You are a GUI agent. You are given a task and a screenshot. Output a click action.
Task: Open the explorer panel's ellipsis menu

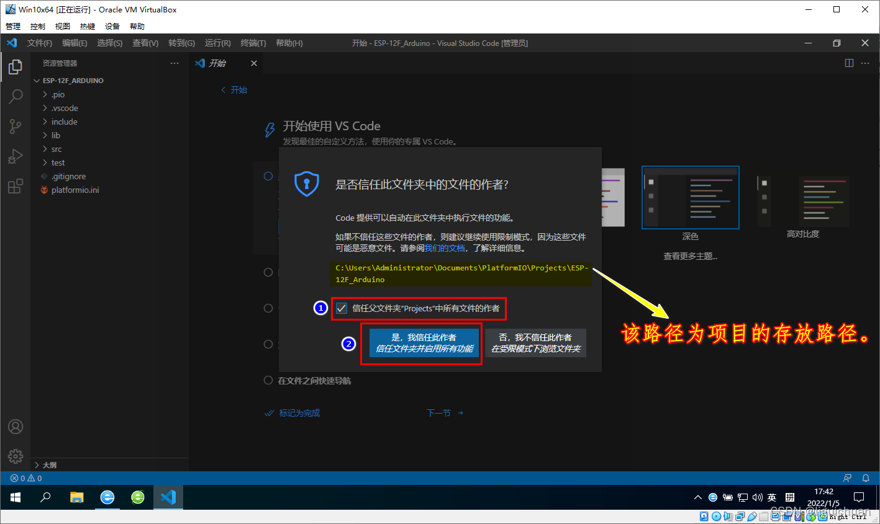(175, 63)
